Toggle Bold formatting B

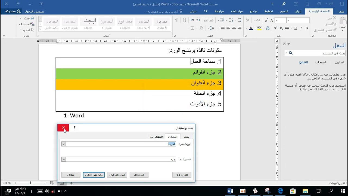(307, 28)
